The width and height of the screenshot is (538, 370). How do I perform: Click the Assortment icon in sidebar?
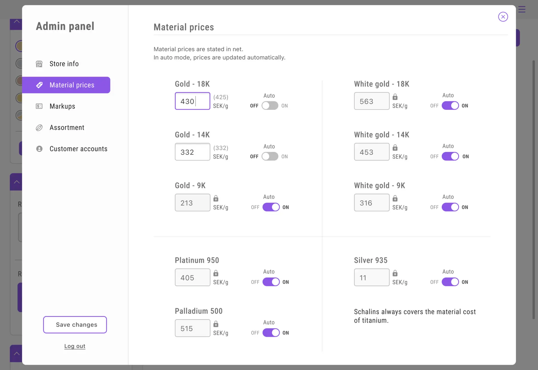[39, 128]
